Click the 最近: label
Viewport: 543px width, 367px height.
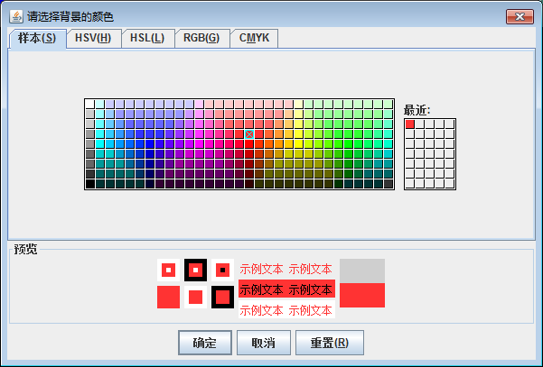[417, 111]
